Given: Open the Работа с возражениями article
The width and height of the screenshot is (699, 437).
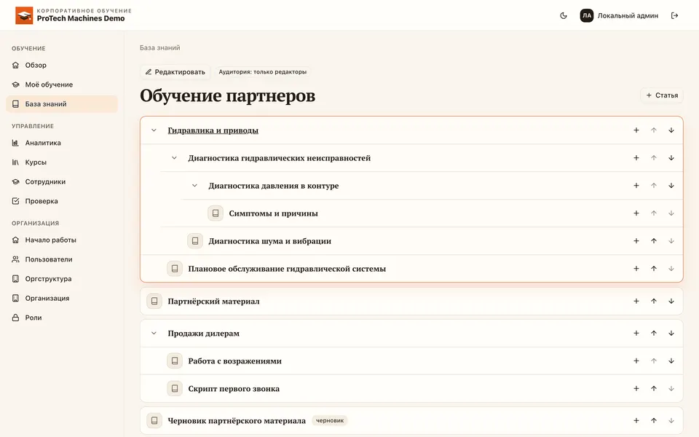Looking at the screenshot, I should tap(234, 361).
